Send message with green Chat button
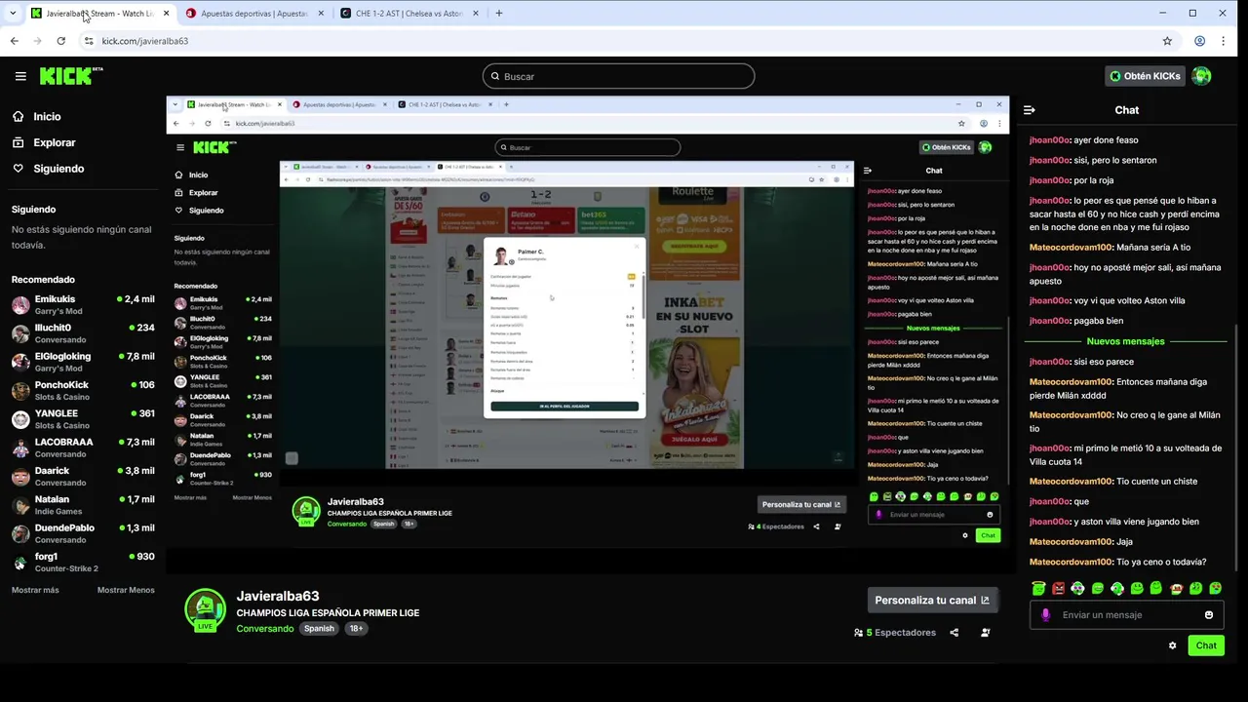The height and width of the screenshot is (702, 1248). (x=1206, y=645)
